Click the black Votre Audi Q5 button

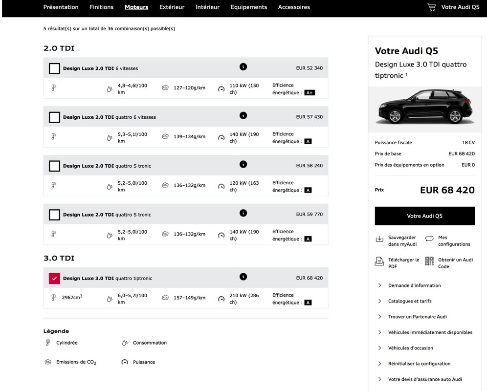click(424, 216)
